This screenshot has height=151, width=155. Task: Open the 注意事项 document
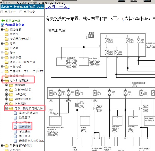[x=25, y=118]
